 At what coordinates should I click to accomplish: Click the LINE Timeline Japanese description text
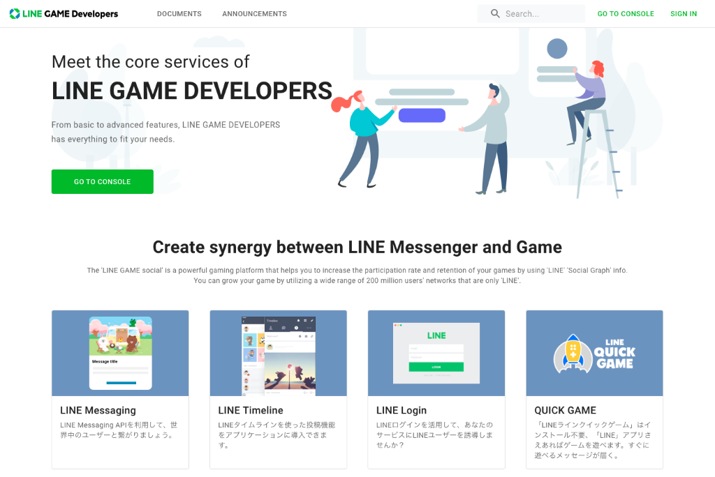point(277,435)
